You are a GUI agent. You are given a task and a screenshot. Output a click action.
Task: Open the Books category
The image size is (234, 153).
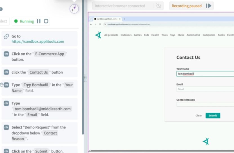click(x=221, y=35)
